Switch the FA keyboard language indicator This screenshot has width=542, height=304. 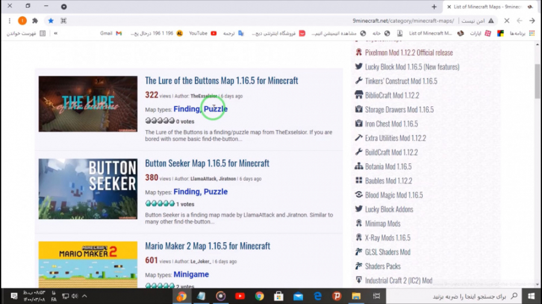[54, 296]
